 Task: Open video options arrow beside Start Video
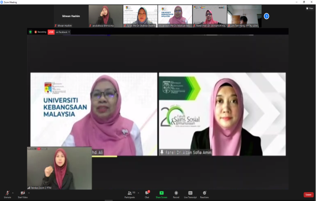[x=30, y=192]
